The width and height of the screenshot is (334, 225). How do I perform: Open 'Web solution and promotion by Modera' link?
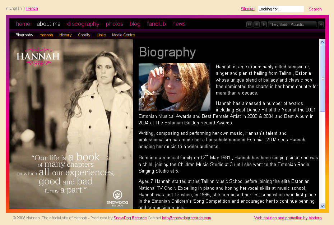(x=288, y=218)
